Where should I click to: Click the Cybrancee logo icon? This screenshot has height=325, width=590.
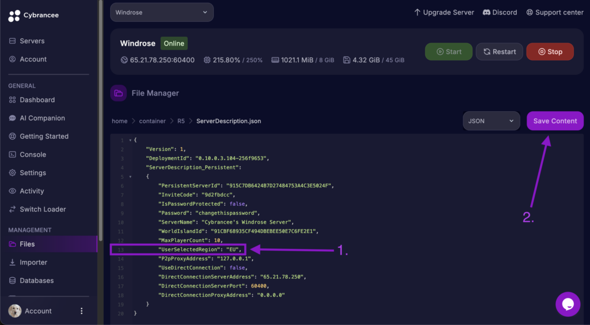pyautogui.click(x=14, y=16)
